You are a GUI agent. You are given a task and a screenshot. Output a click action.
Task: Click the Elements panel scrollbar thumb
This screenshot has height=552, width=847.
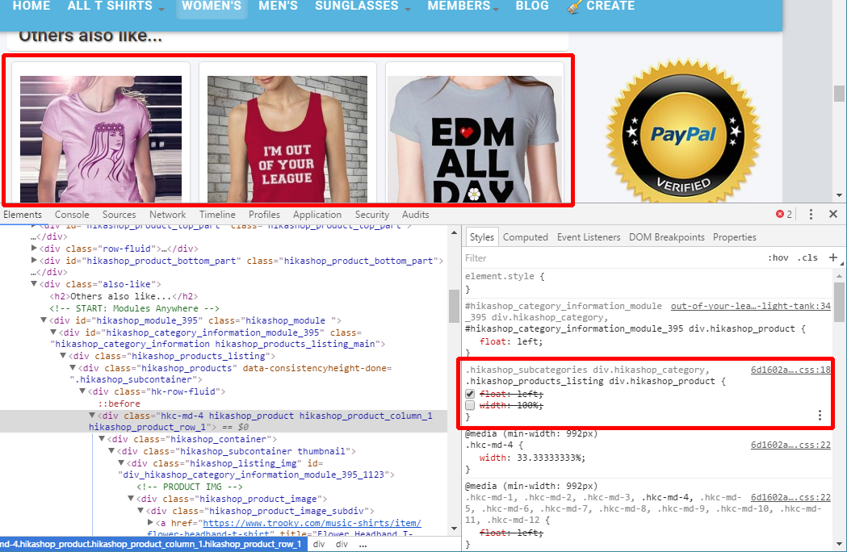pos(454,306)
